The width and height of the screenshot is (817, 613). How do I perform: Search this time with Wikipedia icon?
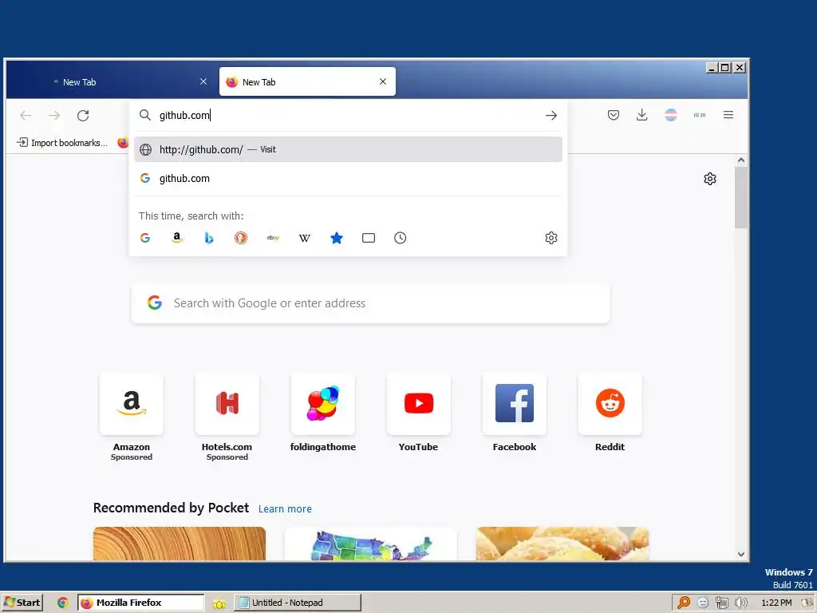304,238
